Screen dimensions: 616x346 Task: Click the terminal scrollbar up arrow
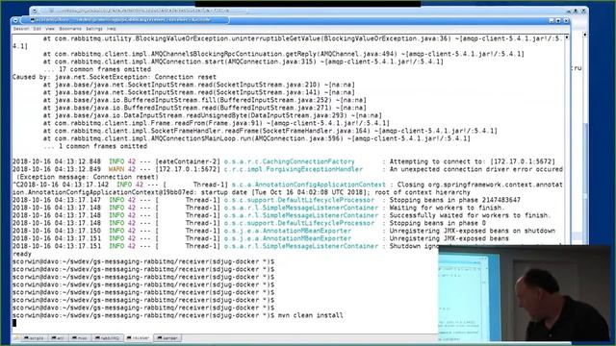click(x=567, y=37)
